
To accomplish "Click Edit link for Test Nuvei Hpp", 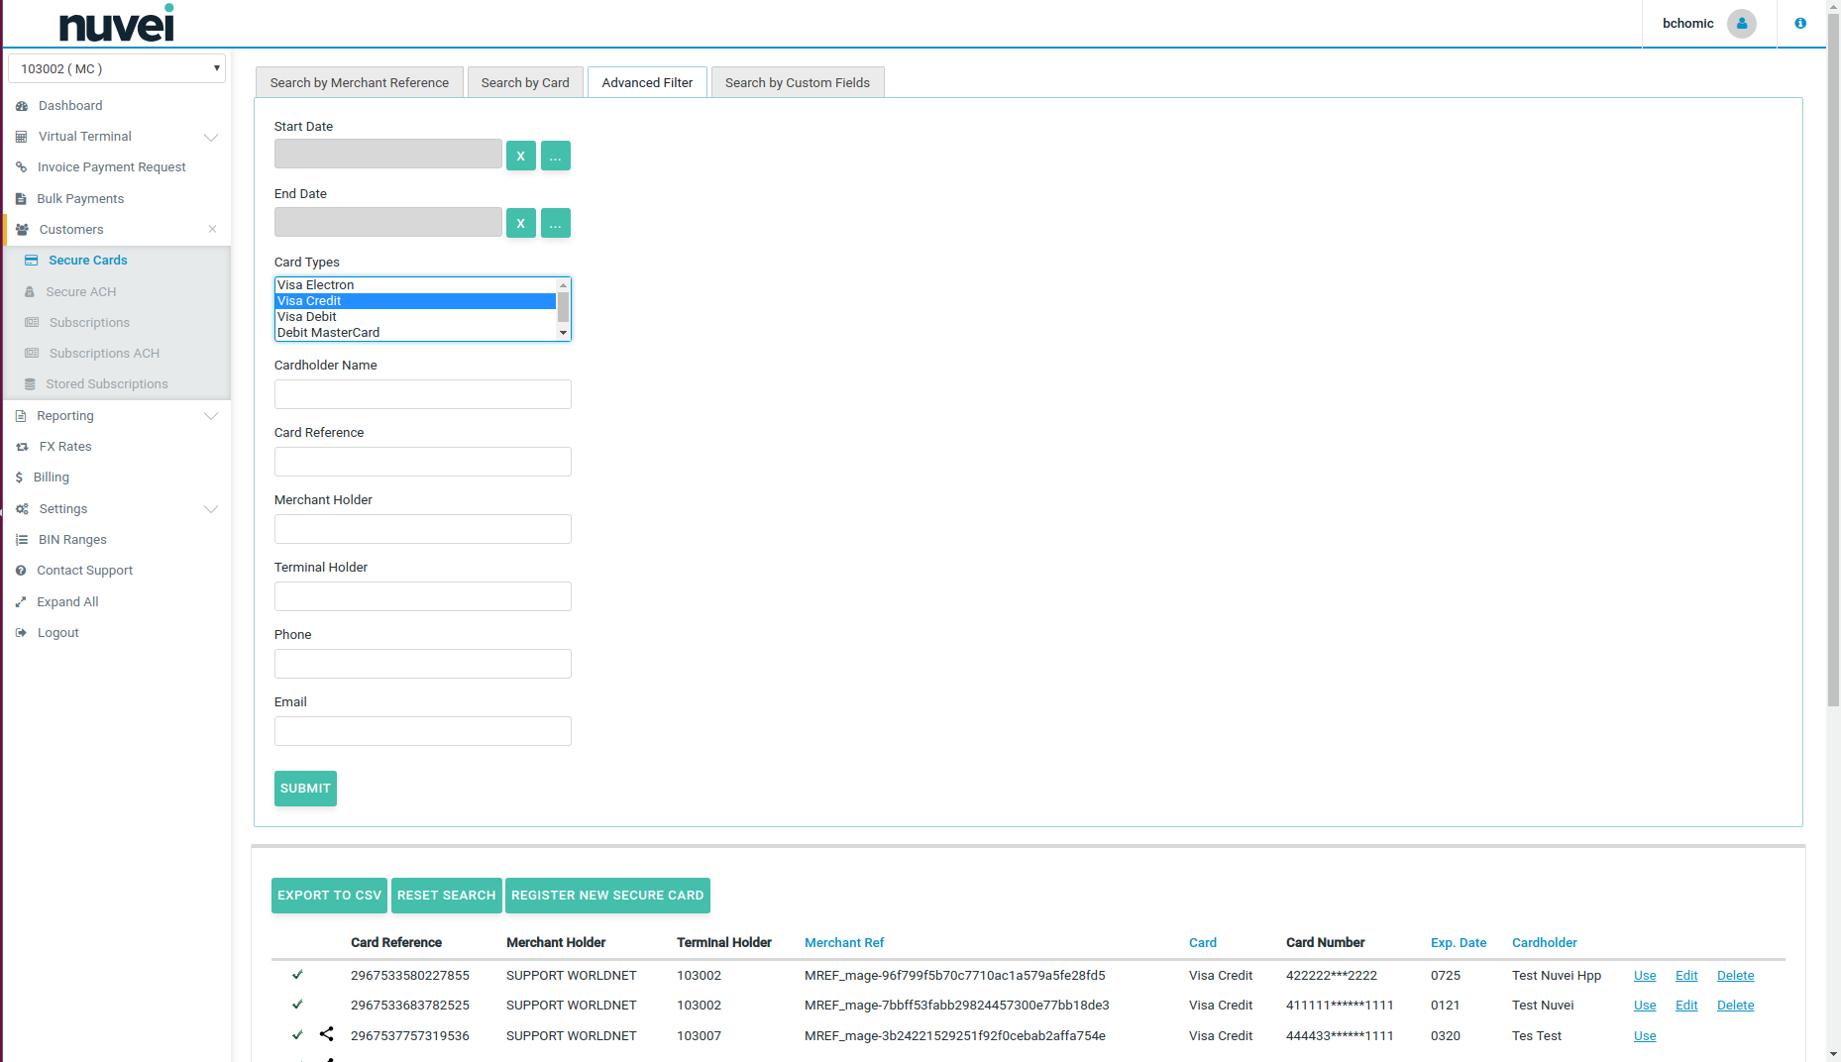I will [x=1685, y=976].
